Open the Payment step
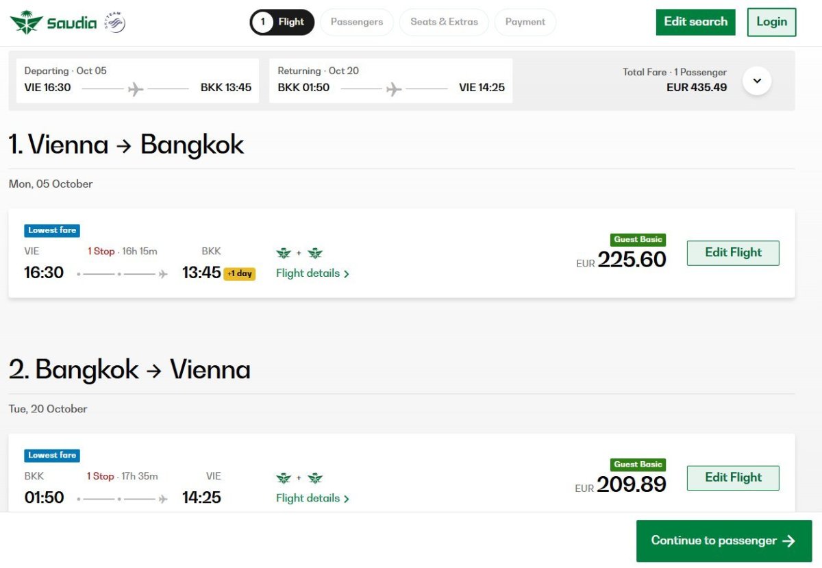The image size is (822, 568). tap(525, 22)
